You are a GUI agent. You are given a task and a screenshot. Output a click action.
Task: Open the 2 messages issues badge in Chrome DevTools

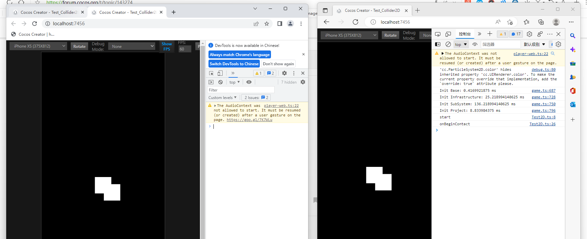pyautogui.click(x=271, y=73)
